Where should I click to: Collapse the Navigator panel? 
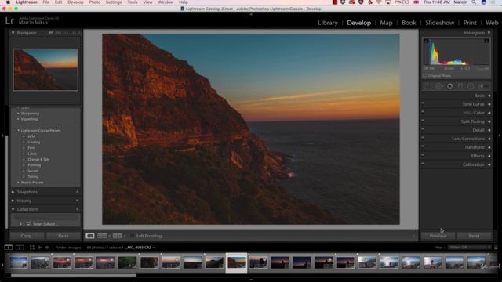point(13,33)
